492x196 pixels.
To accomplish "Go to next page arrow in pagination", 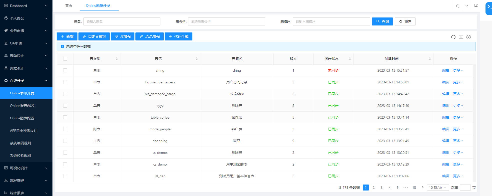I will click(423, 188).
